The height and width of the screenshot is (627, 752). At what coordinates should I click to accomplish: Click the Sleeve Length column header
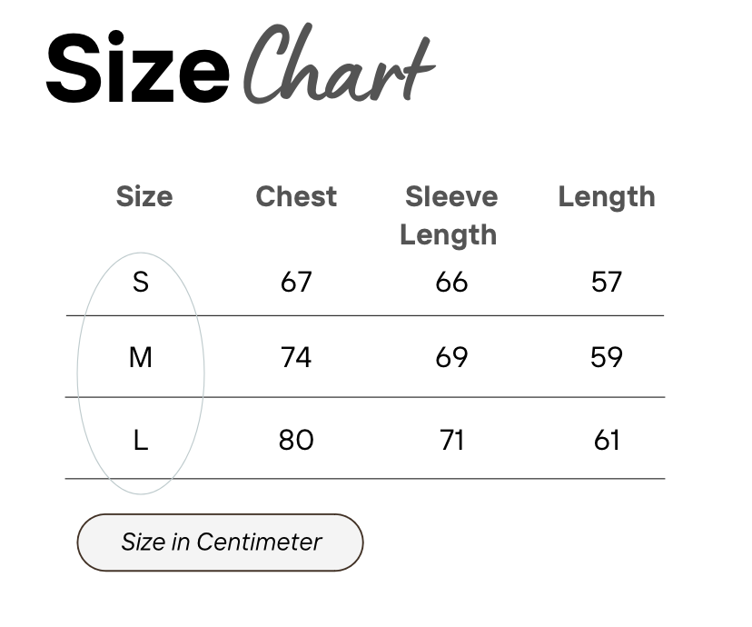[450, 215]
